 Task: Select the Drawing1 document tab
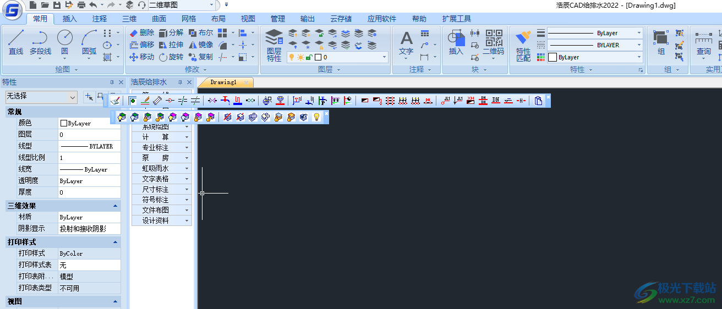coord(224,82)
